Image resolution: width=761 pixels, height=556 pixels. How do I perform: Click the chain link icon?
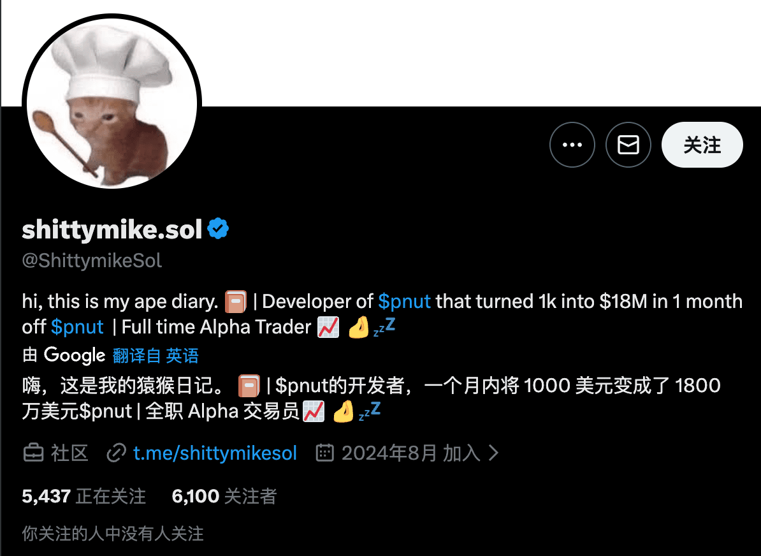(117, 453)
